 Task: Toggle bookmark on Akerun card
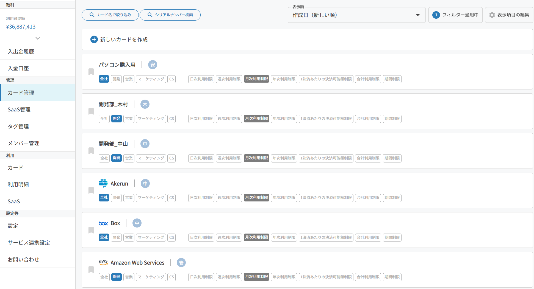91,190
